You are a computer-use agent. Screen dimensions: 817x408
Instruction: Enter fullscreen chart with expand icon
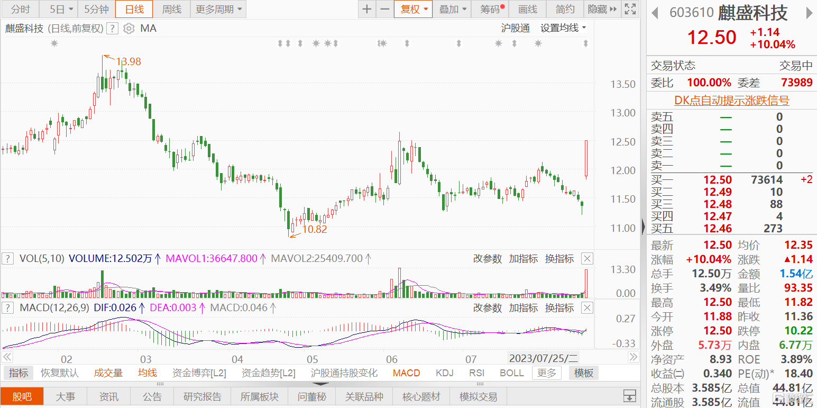pos(630,9)
